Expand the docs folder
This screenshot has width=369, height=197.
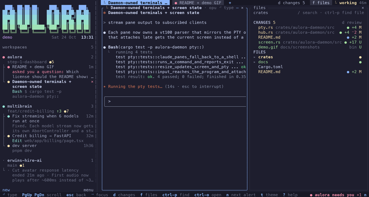tap(255, 62)
